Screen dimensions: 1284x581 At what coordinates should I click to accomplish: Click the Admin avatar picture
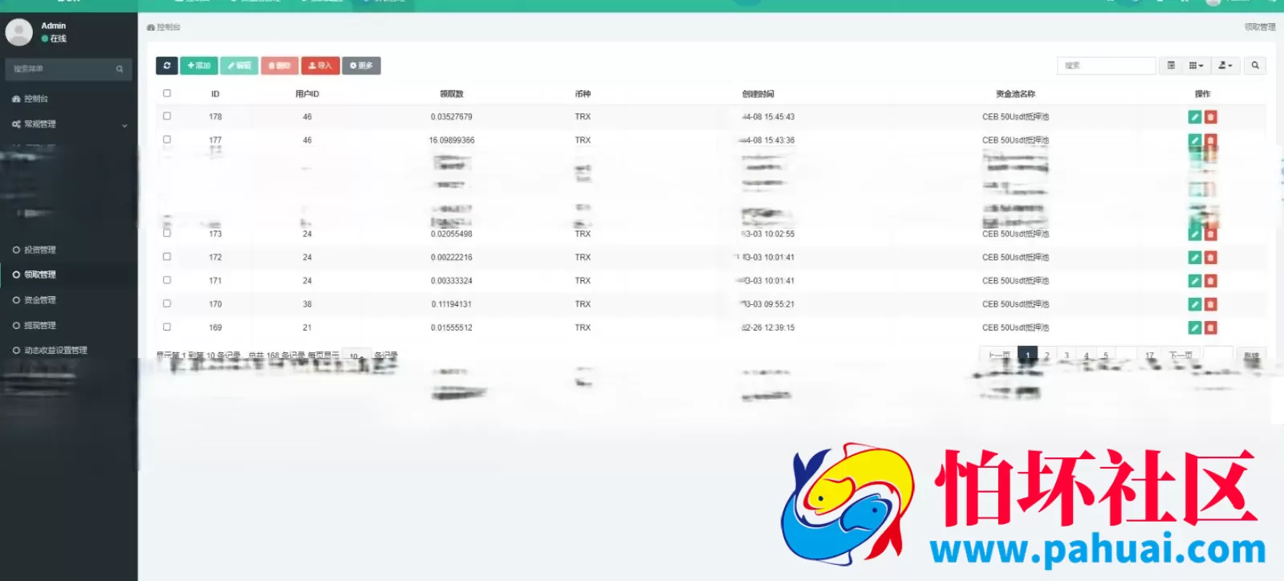pyautogui.click(x=18, y=32)
